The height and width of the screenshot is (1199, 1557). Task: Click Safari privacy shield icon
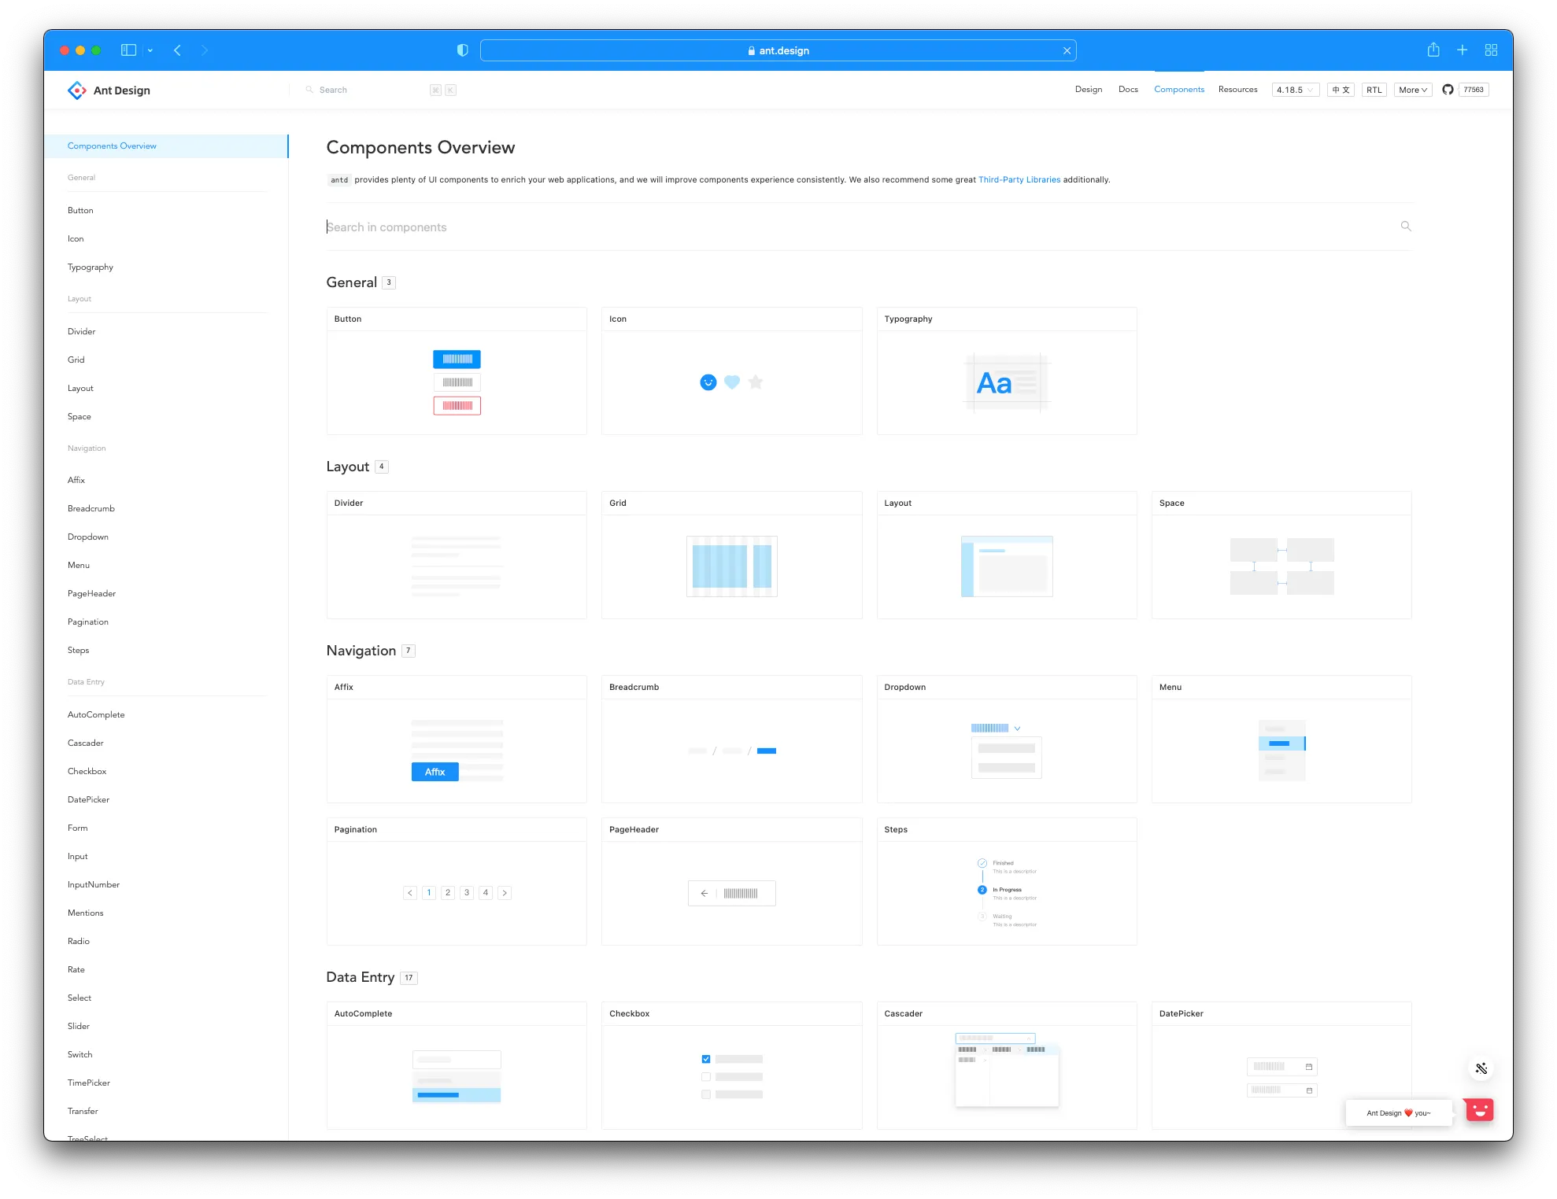tap(463, 50)
